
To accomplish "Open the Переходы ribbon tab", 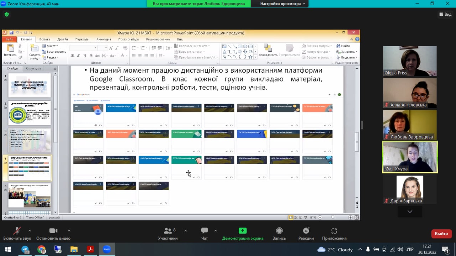I will point(82,40).
